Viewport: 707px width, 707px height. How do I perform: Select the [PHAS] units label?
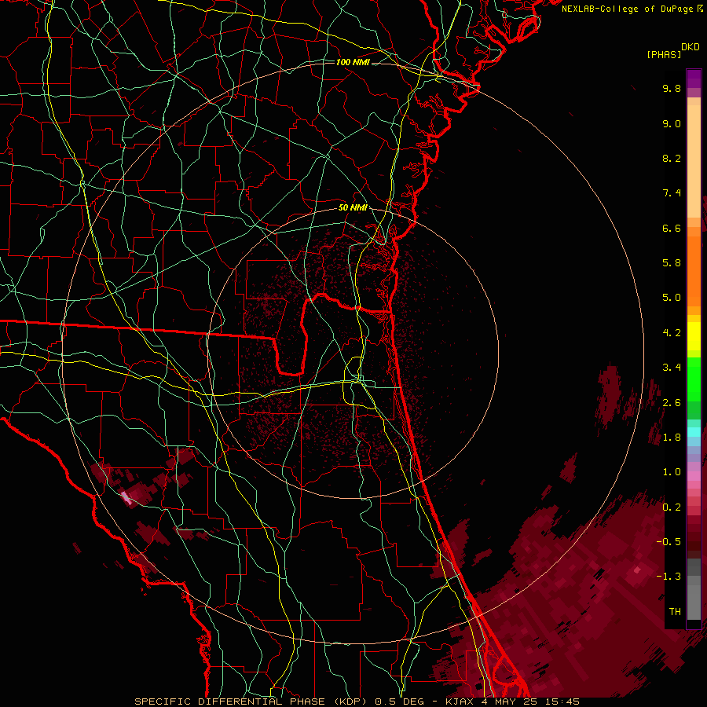coord(664,54)
